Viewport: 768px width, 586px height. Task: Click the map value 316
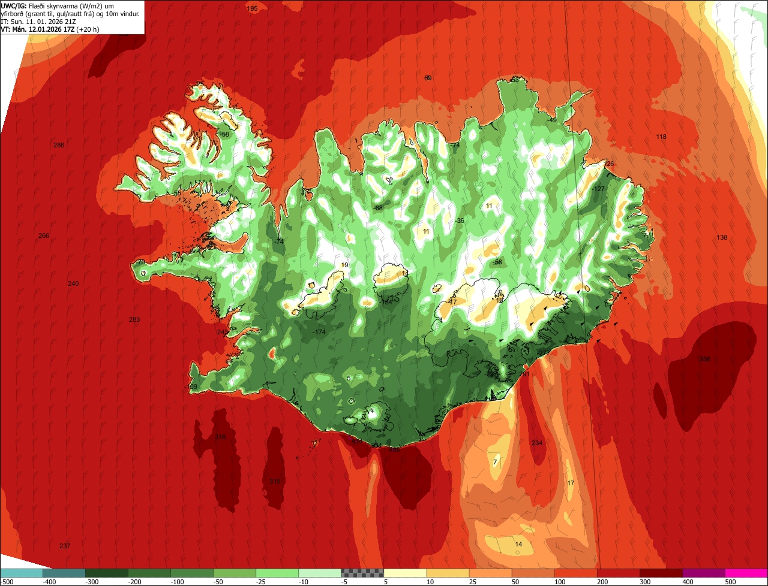[x=220, y=437]
